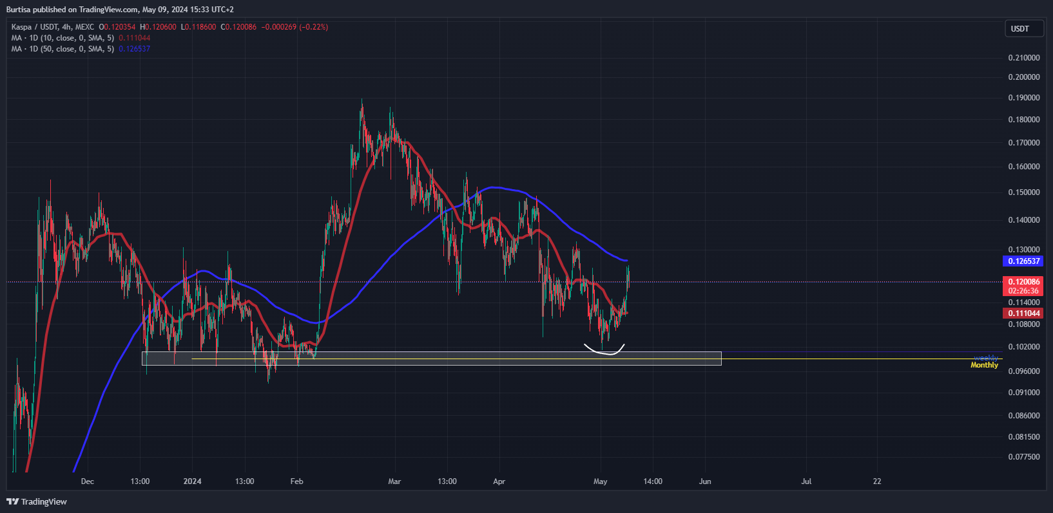Viewport: 1053px width, 513px height.
Task: Click the 0.160000 price axis label
Action: point(1024,167)
